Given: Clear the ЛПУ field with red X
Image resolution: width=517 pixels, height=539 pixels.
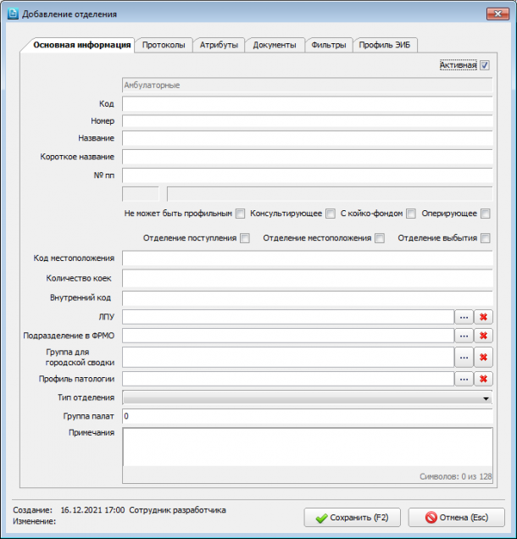Looking at the screenshot, I should pos(483,317).
